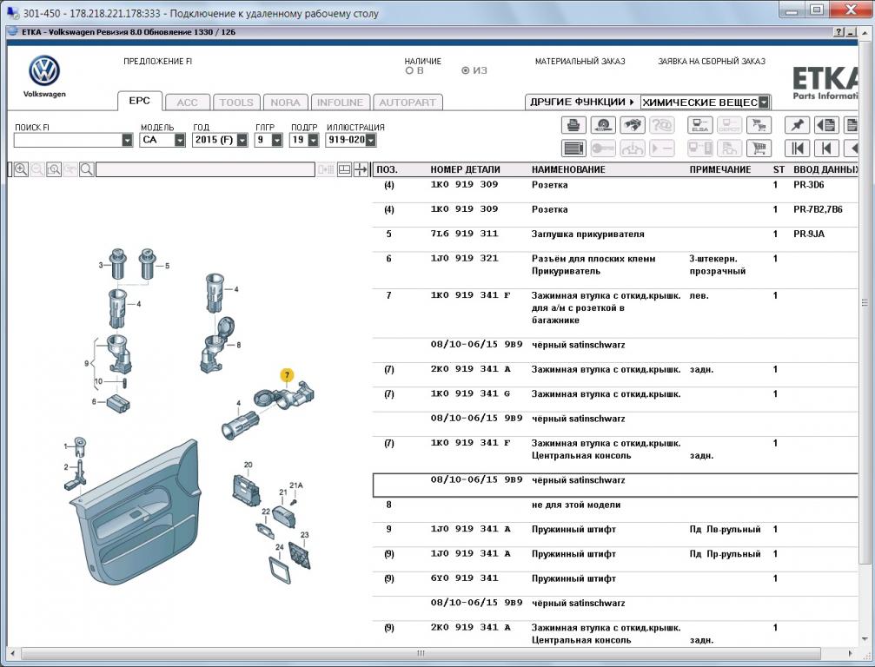Screen dimensions: 875x667
Task: Click the Volkswagen logo
Action: 44,71
